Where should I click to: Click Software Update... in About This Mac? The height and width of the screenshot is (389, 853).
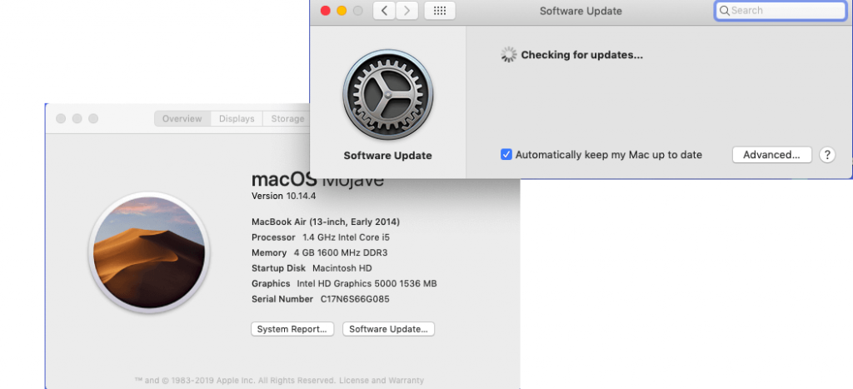coord(388,329)
